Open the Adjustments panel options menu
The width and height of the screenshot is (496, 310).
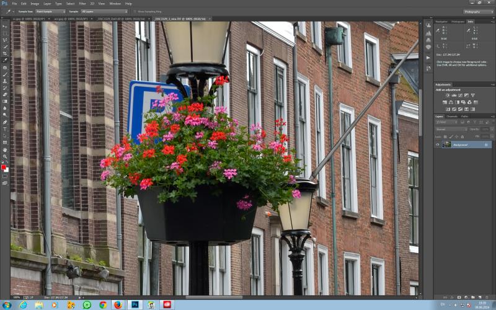coord(493,85)
